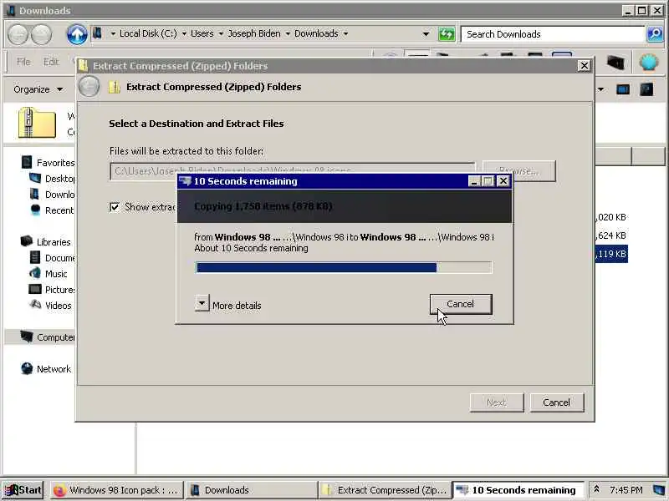
Task: Switch to Extract Compressed taskbar button
Action: pos(384,490)
